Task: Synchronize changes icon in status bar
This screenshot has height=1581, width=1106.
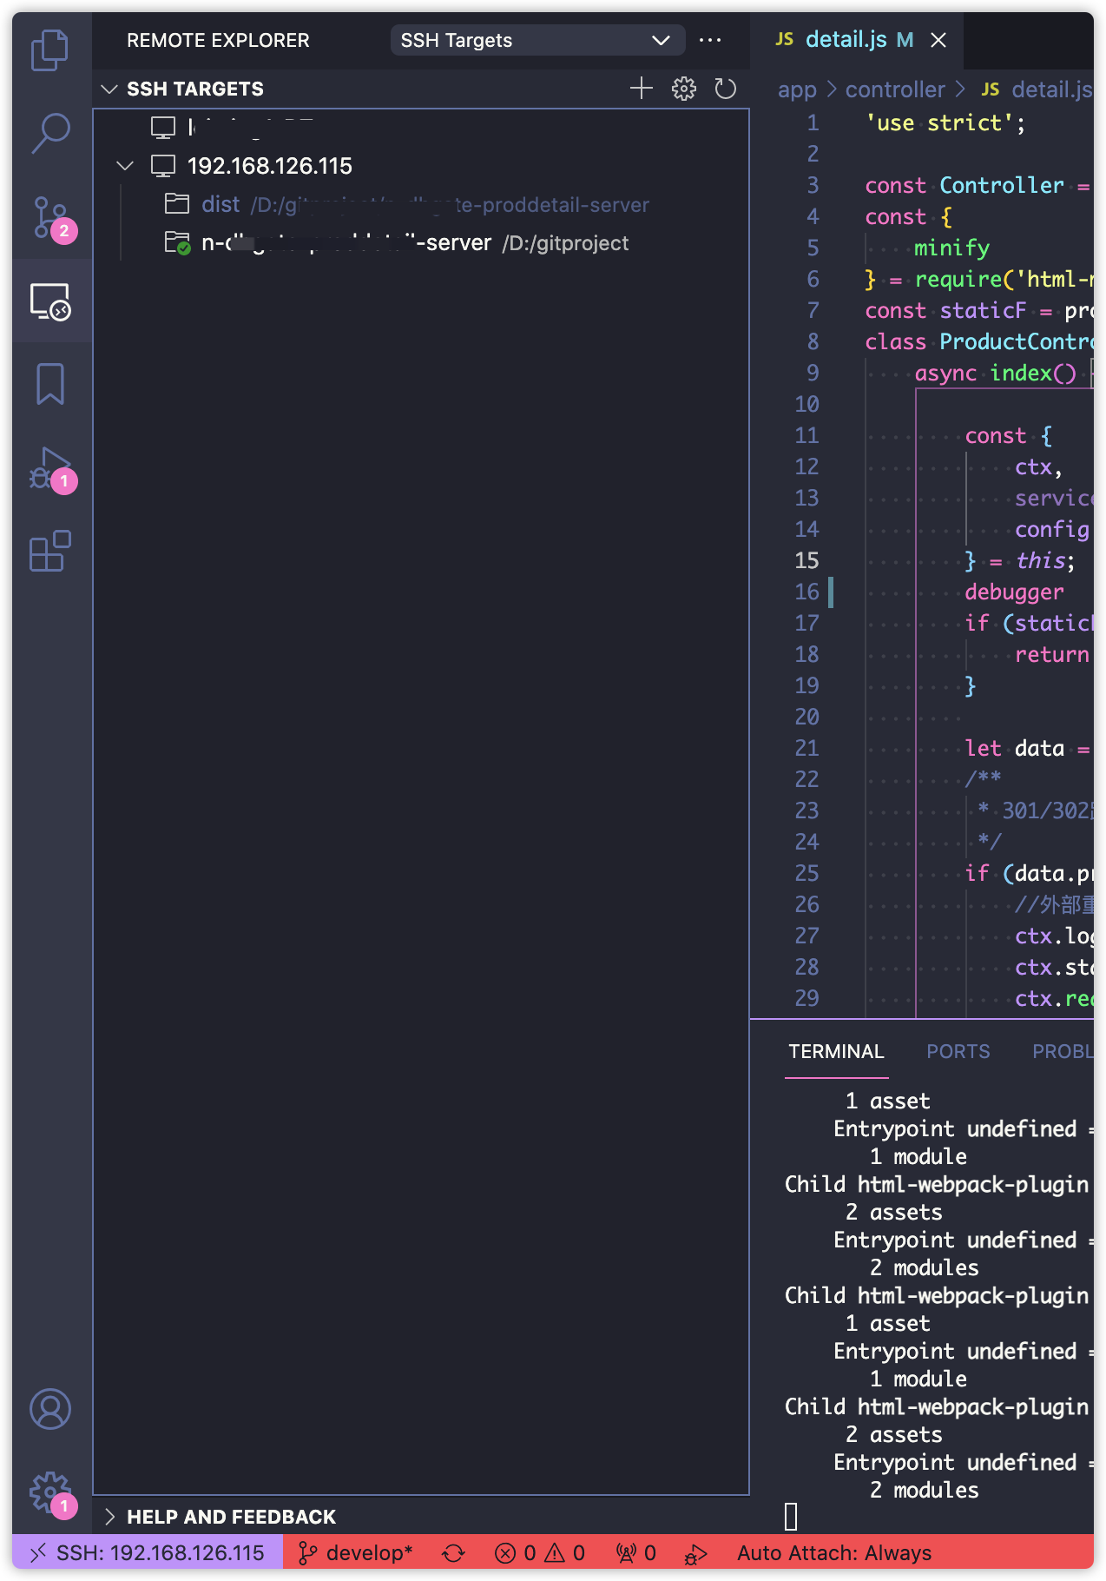Action: [x=454, y=1552]
